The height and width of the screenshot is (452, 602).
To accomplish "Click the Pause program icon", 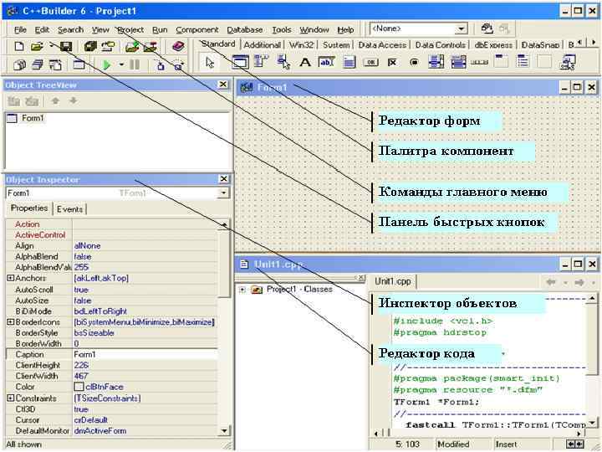I will 135,64.
